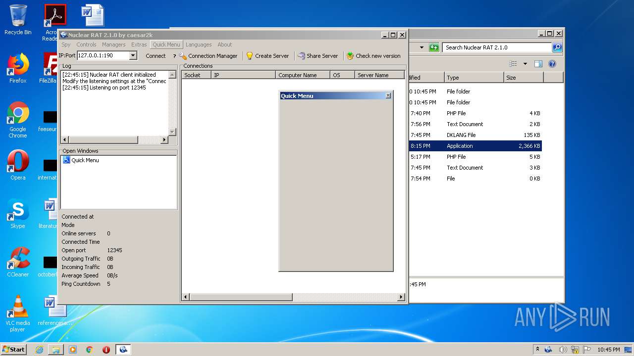Open media player taskbar icon
634x356 pixels.
[x=73, y=350]
